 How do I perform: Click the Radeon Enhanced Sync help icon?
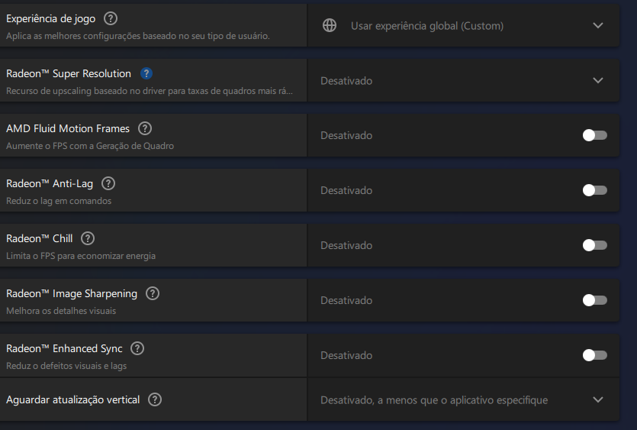(137, 348)
